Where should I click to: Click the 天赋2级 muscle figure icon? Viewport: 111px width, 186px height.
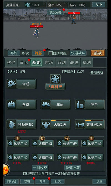point(46,124)
